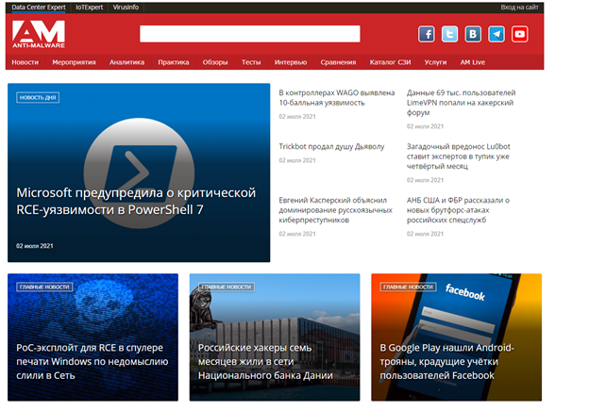The height and width of the screenshot is (411, 589).
Task: Go to Каталог СЗИ section
Action: 390,62
